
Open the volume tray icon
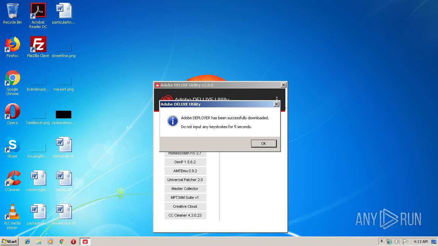397,242
